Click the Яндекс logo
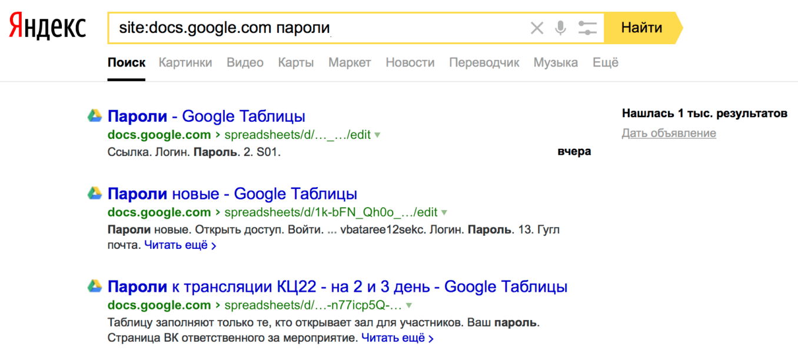798x357 pixels. pyautogui.click(x=46, y=24)
